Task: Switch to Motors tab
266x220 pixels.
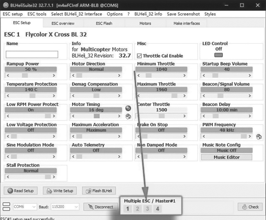Action: [x=145, y=23]
